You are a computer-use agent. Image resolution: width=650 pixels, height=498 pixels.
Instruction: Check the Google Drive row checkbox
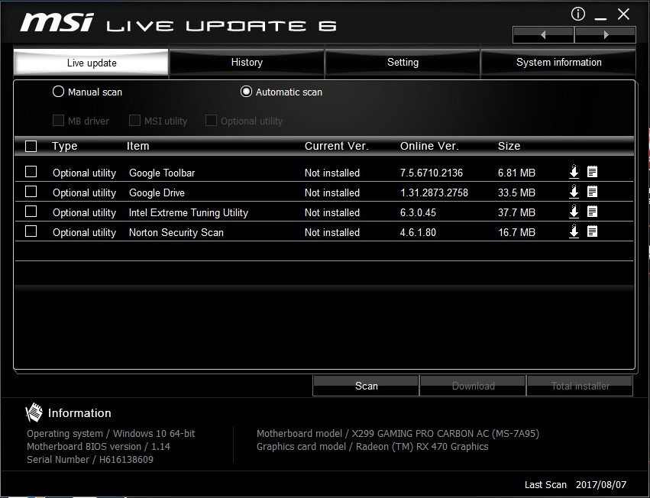(31, 192)
